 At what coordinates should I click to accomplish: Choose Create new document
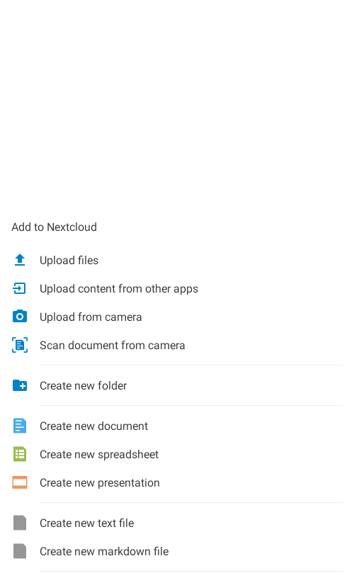(177, 426)
